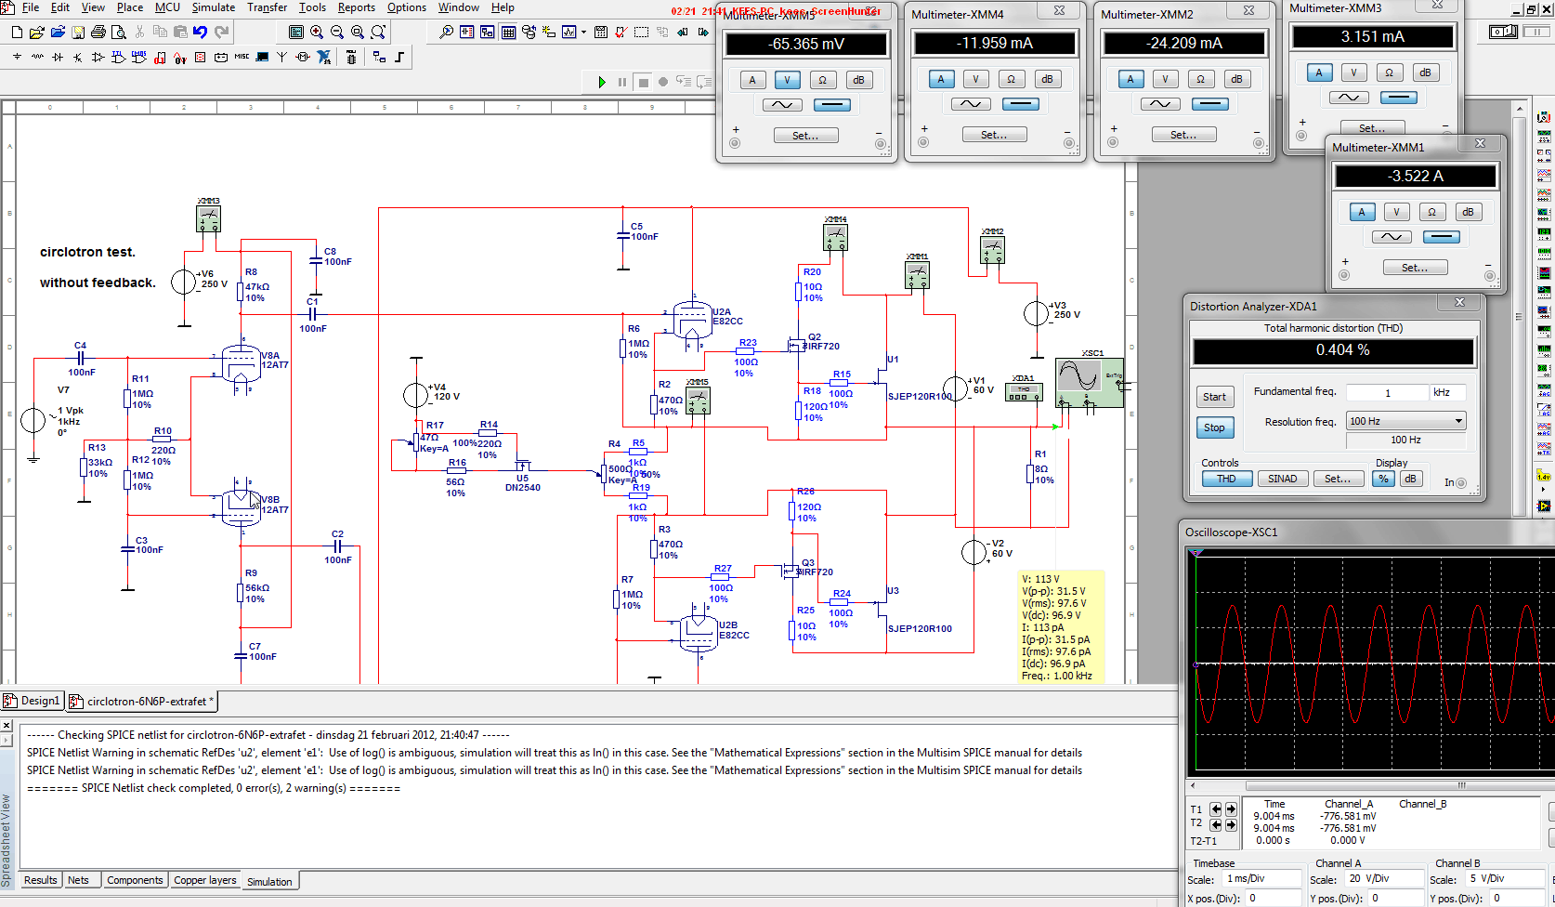The height and width of the screenshot is (907, 1555).
Task: Open the Transfer menu
Action: tap(267, 7)
